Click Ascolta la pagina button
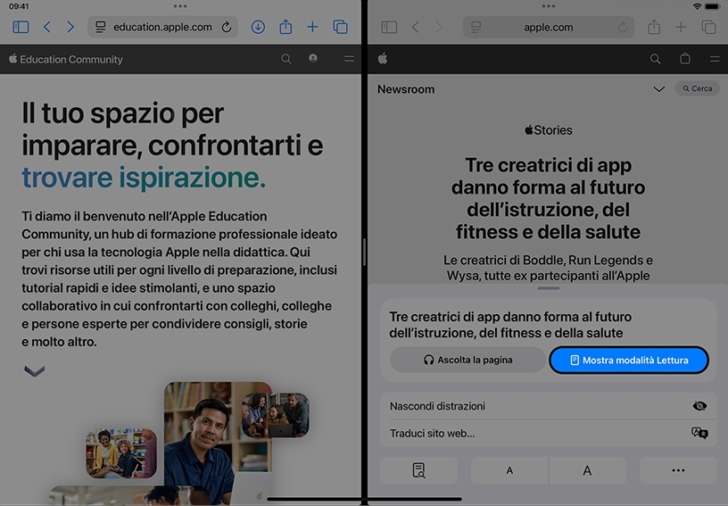Viewport: 728px width, 506px height. click(467, 360)
